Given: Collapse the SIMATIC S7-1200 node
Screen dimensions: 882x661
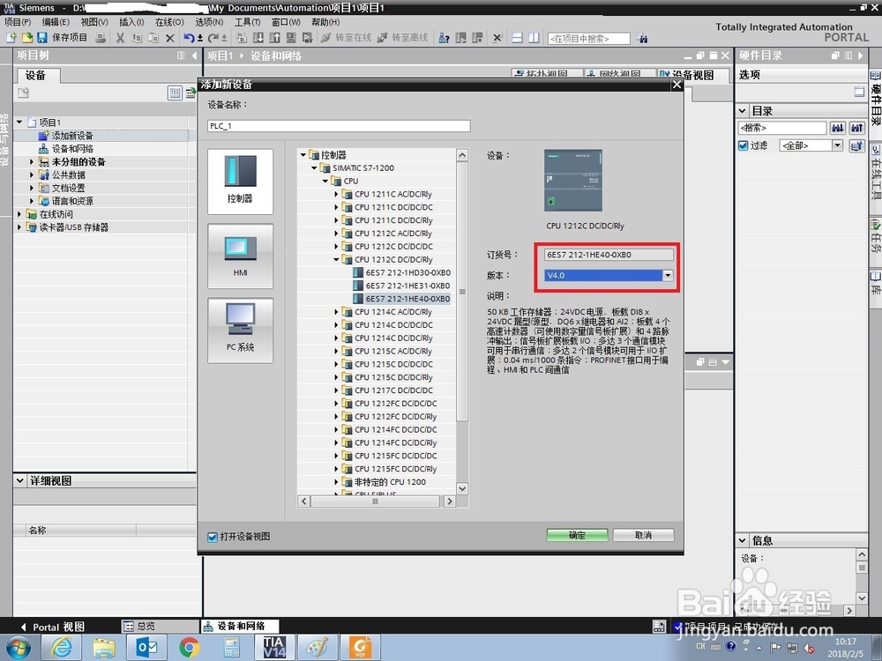Looking at the screenshot, I should pyautogui.click(x=315, y=167).
